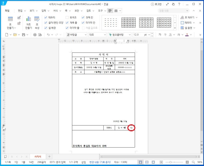This screenshot has width=204, height=166.
Task: Open the table layout tab icon
Action: pyautogui.click(x=116, y=11)
